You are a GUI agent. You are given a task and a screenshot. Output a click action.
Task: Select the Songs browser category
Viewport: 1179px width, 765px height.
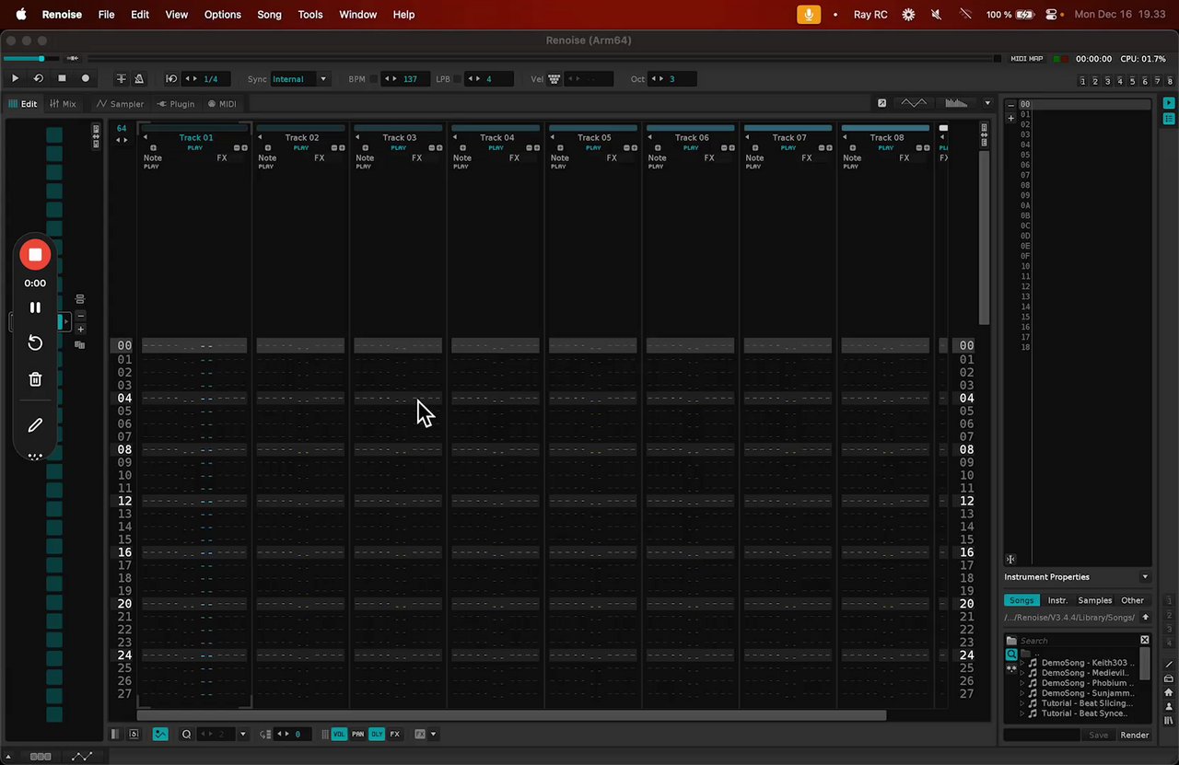(x=1021, y=600)
